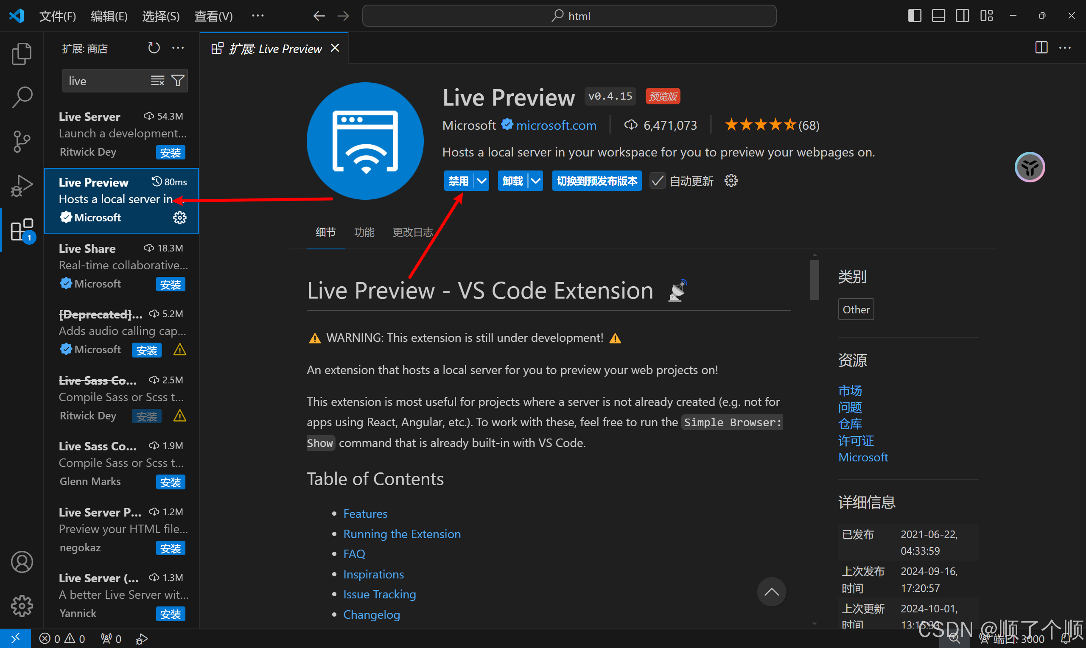Toggle secondary side bar visibility
Image resolution: width=1086 pixels, height=648 pixels.
[x=963, y=16]
